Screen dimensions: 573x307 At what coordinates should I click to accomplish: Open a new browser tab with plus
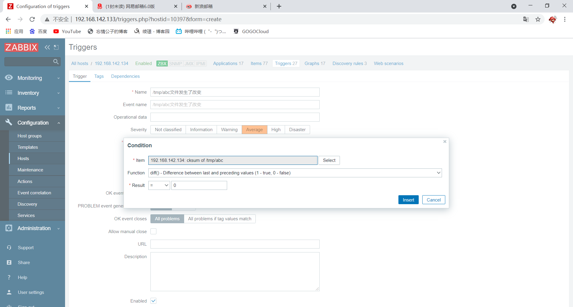coord(279,6)
